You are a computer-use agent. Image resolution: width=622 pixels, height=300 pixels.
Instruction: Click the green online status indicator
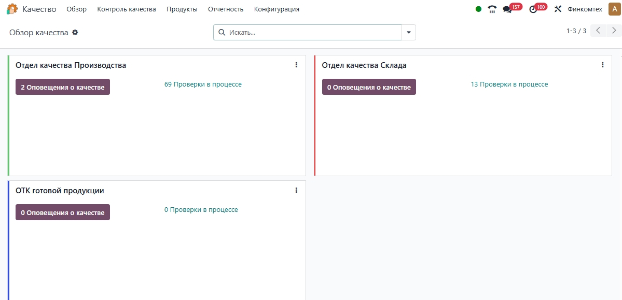(478, 9)
